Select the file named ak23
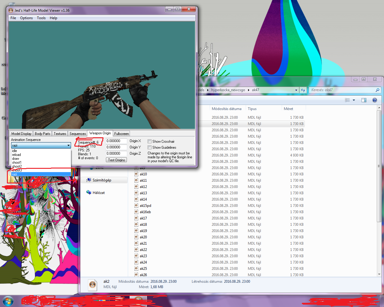 point(143,256)
